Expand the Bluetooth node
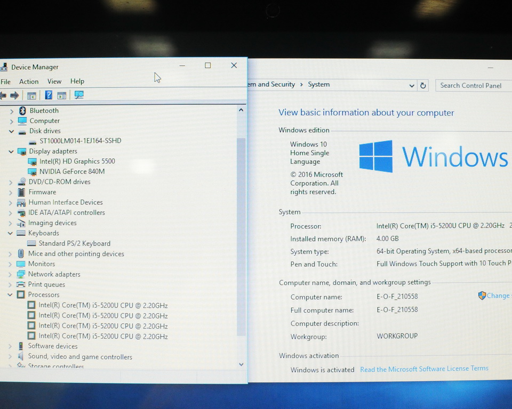512x409 pixels. click(x=12, y=111)
